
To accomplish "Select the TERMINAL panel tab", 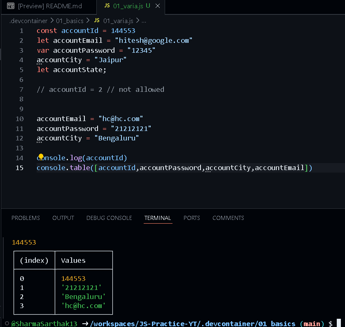I will coord(158,218).
